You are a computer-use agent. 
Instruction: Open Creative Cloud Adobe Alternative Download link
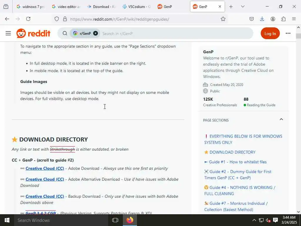(x=45, y=179)
